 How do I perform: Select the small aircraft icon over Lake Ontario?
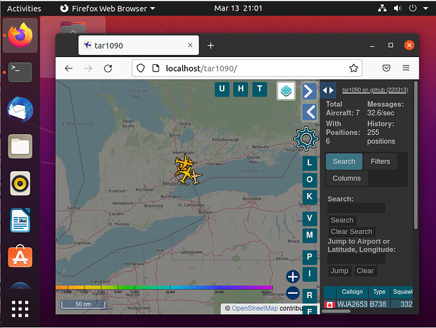point(197,178)
